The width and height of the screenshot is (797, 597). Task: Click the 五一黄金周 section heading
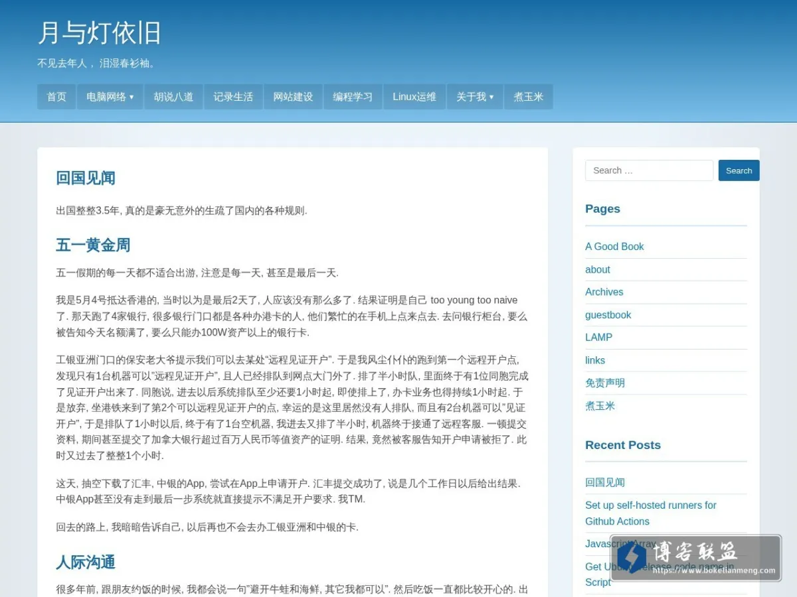[x=93, y=245]
